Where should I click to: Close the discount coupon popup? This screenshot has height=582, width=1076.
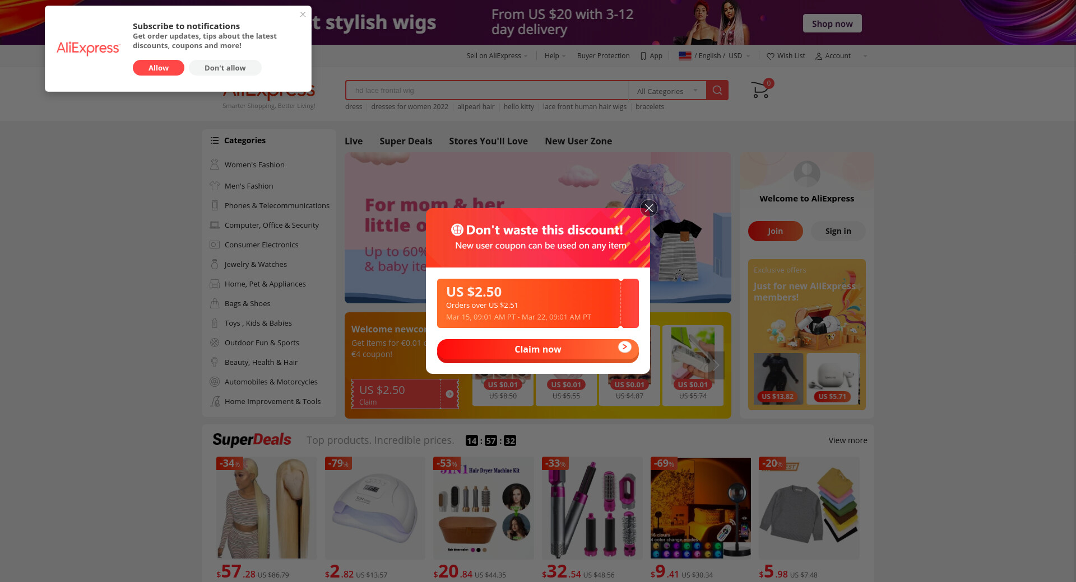649,208
